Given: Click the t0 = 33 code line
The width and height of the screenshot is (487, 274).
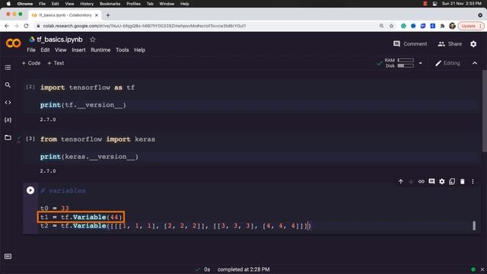Looking at the screenshot, I should pos(54,208).
